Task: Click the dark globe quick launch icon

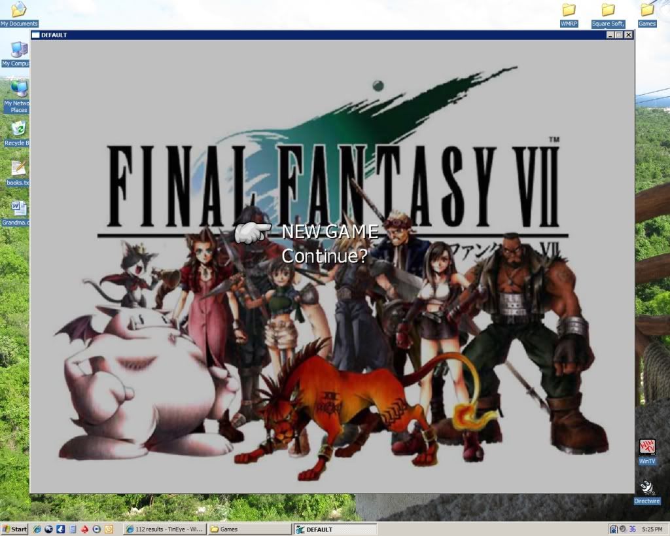Action: (x=48, y=529)
